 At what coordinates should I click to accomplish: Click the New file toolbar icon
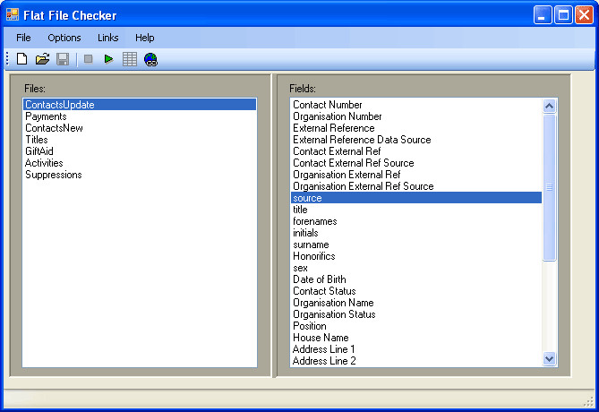tap(21, 59)
